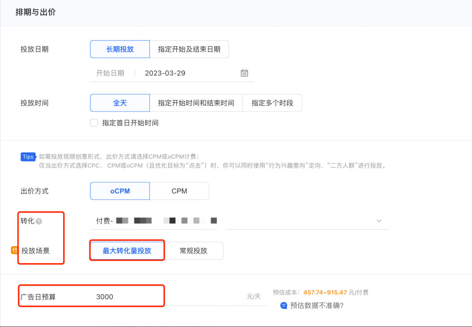Click the orange 行 badge beside 投放场景

14,250
